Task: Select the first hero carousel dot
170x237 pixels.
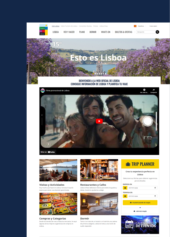Action: coord(93,74)
